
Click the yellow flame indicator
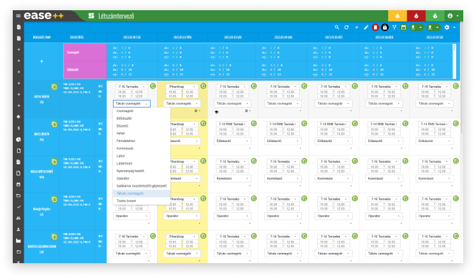click(398, 16)
